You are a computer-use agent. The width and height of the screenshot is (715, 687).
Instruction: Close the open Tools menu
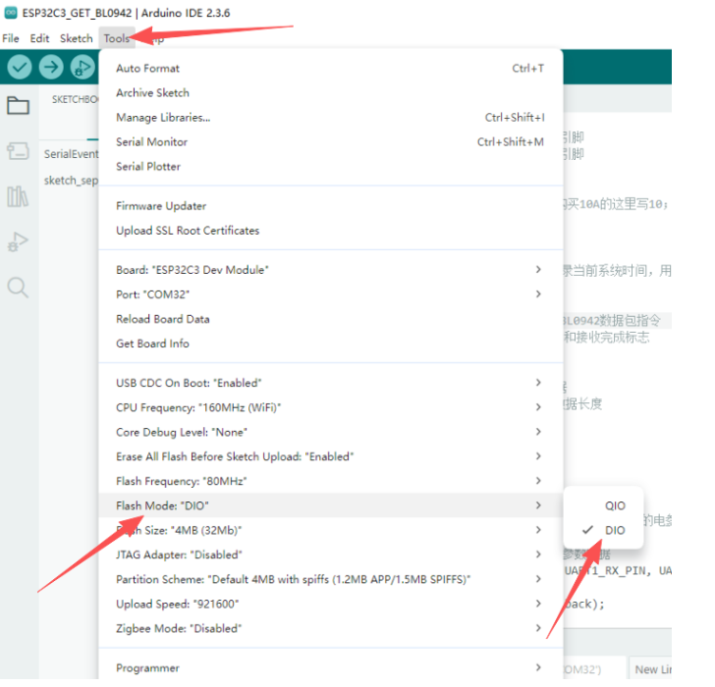[x=117, y=38]
